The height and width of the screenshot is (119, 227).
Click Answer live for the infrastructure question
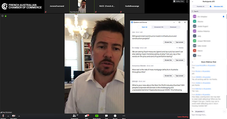pyautogui.click(x=168, y=42)
